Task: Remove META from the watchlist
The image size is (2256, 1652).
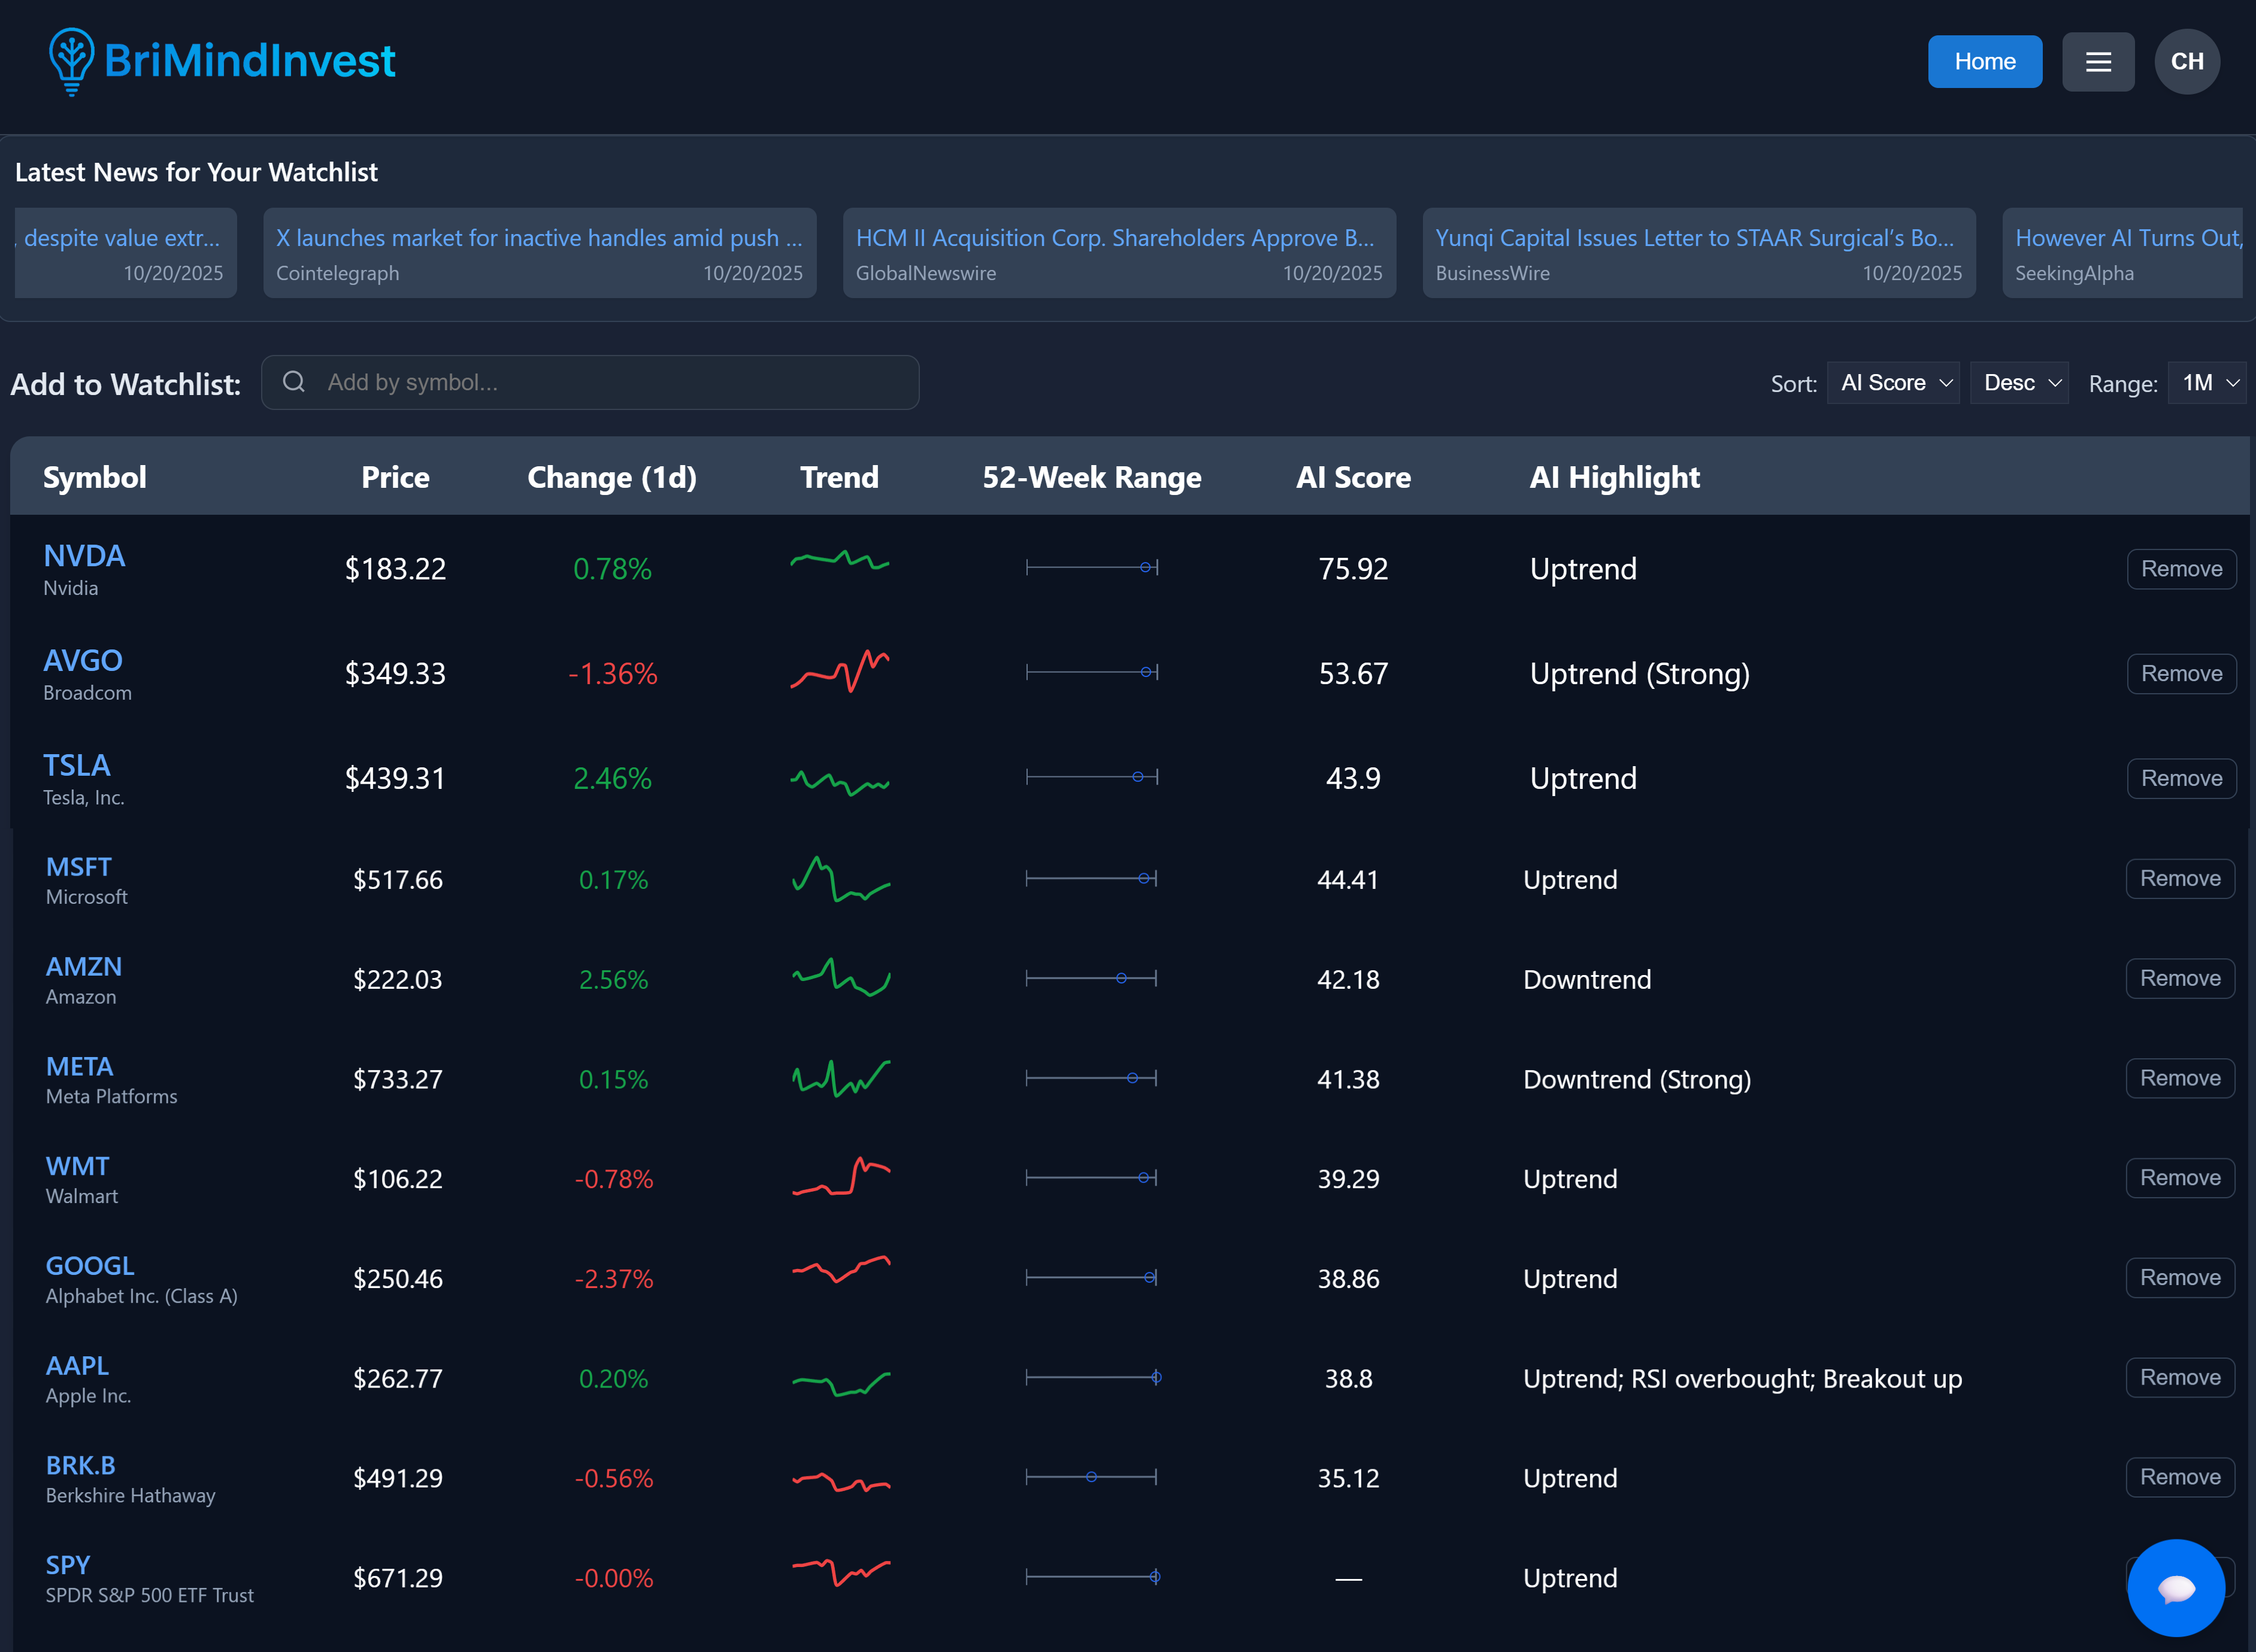Action: pyautogui.click(x=2180, y=1079)
